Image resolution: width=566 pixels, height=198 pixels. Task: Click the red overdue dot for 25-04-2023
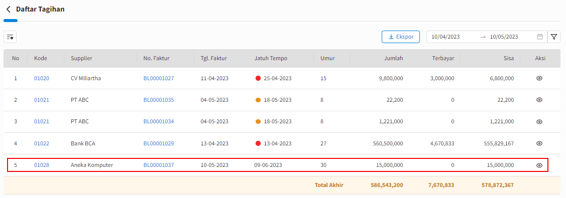(x=258, y=79)
